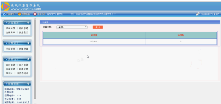Click the orange 统计 button
221x104 pixels.
point(98,27)
